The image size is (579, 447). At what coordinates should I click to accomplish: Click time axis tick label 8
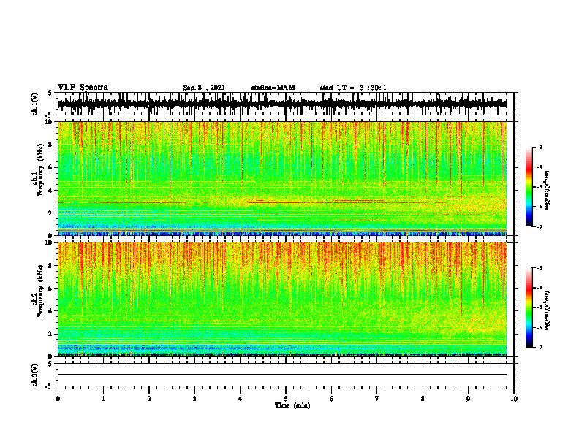[423, 399]
